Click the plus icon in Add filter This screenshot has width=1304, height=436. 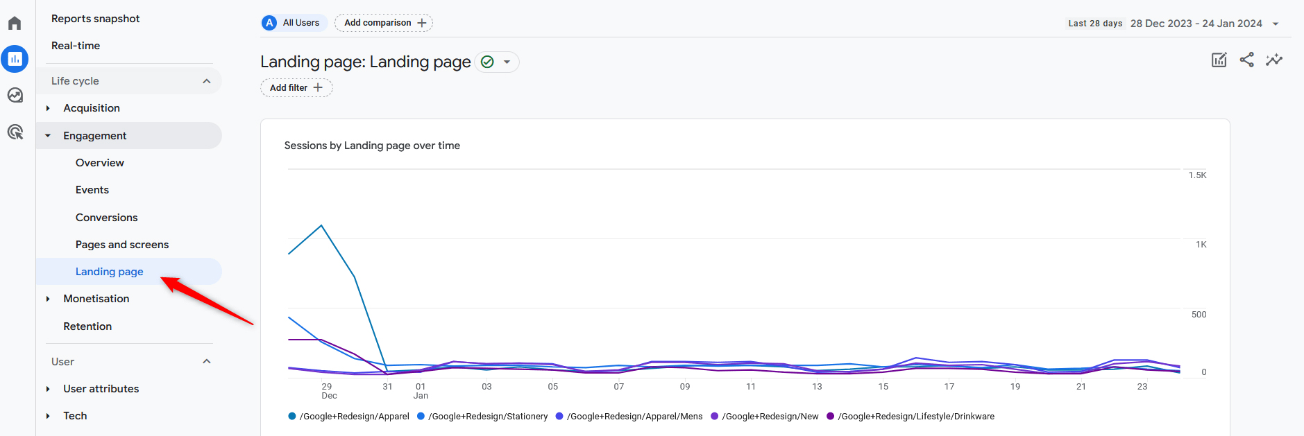click(x=318, y=87)
